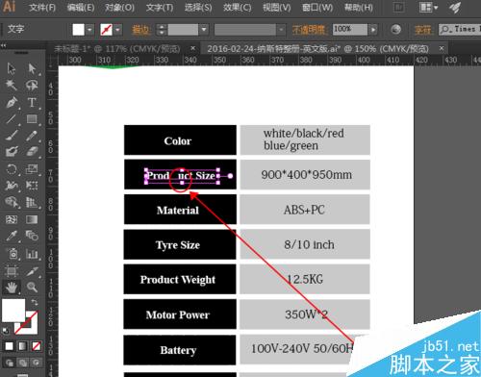Select the Width/Warp tool
Screen dimensions: 481x377
tap(12, 185)
